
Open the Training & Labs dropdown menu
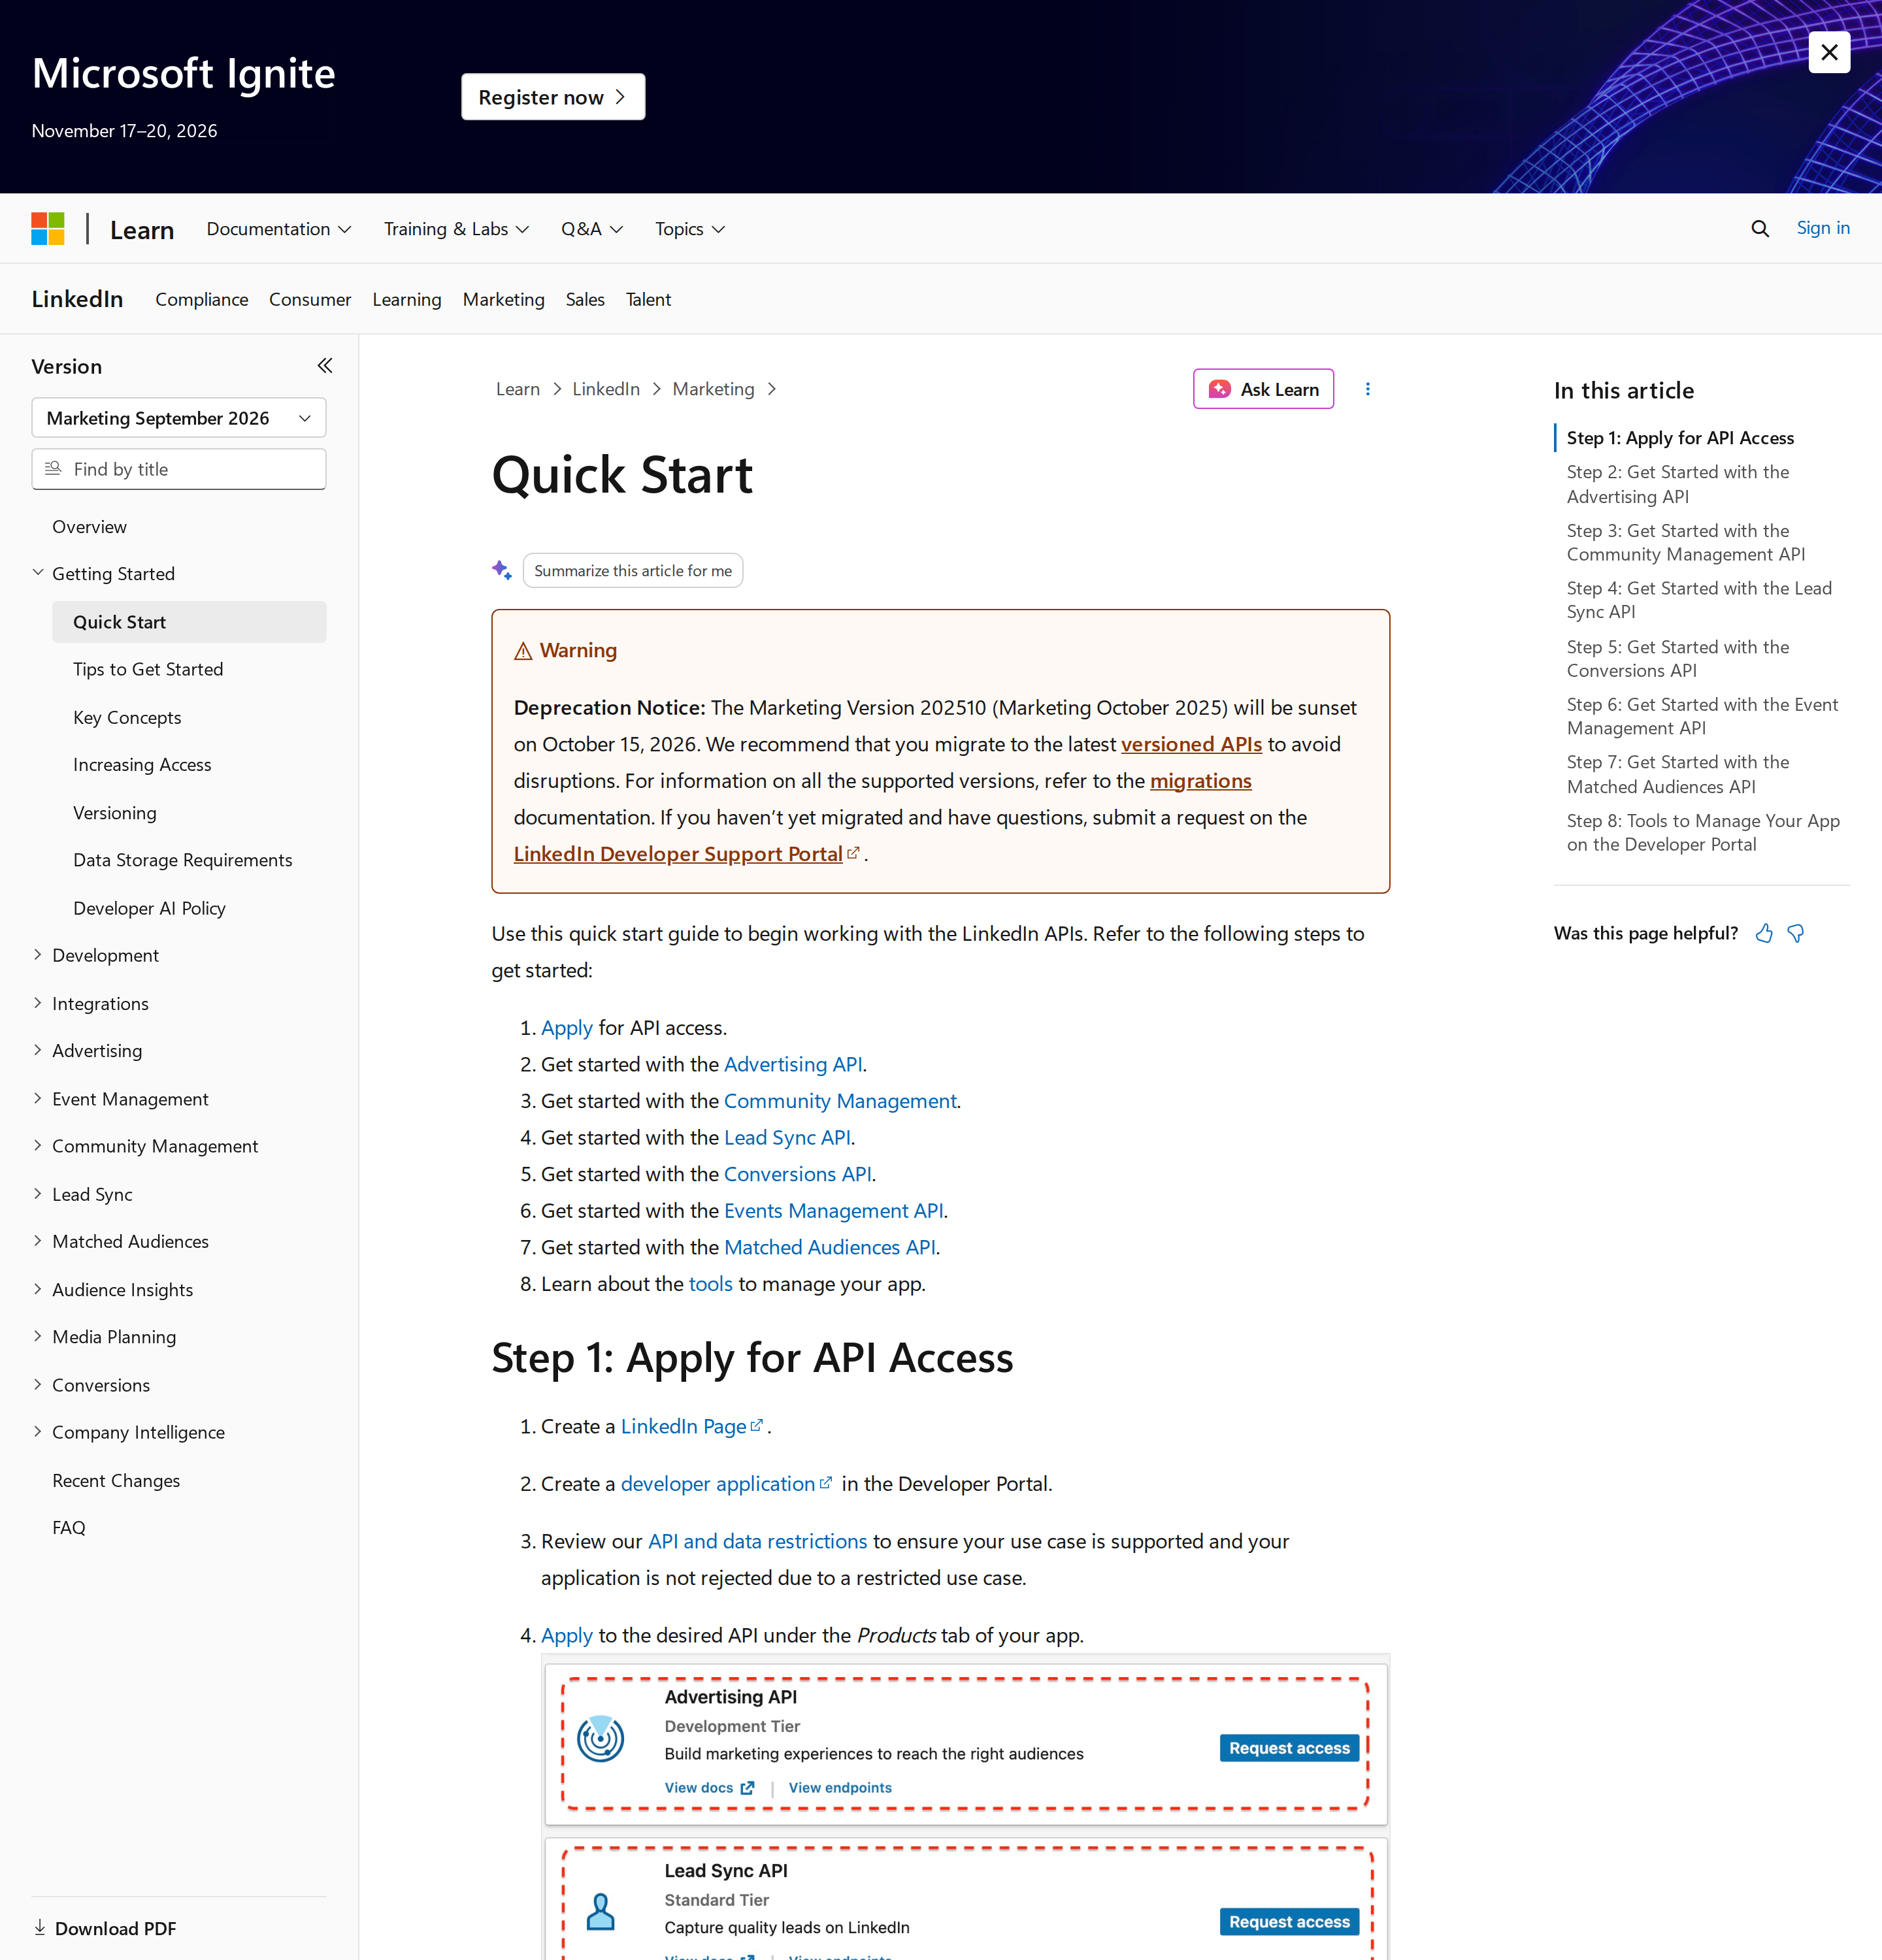[456, 229]
